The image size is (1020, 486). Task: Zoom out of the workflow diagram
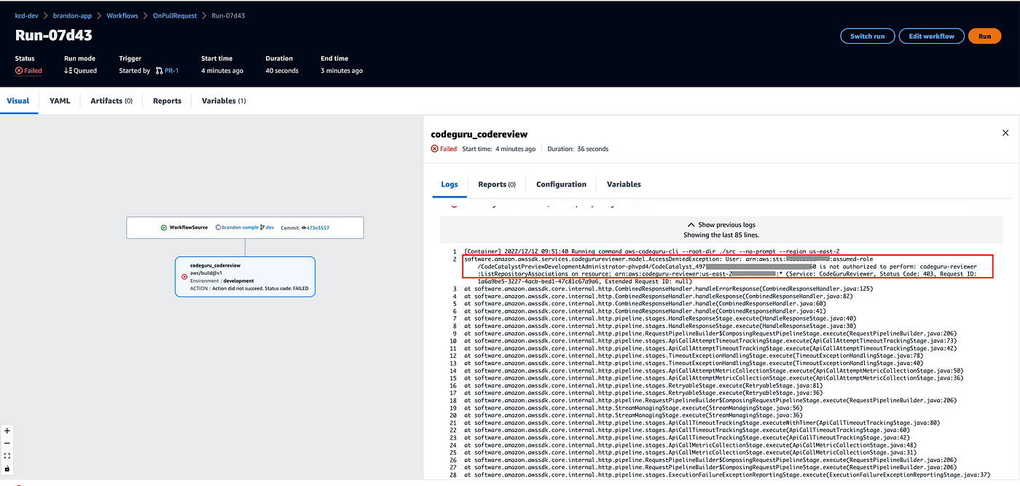coord(7,443)
